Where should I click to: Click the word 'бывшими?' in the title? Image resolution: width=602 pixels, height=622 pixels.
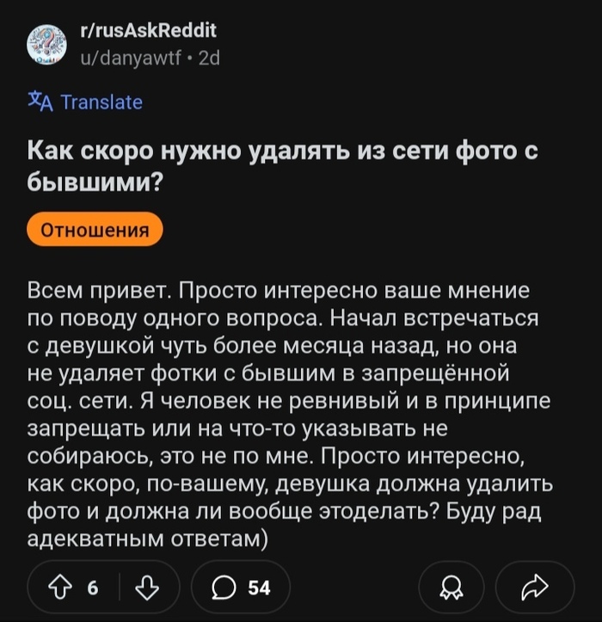[98, 183]
